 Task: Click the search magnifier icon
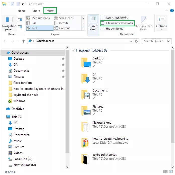tap(168, 41)
